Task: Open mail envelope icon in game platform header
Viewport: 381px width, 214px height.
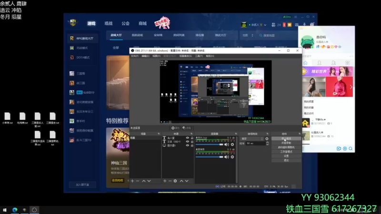Action: click(x=297, y=25)
